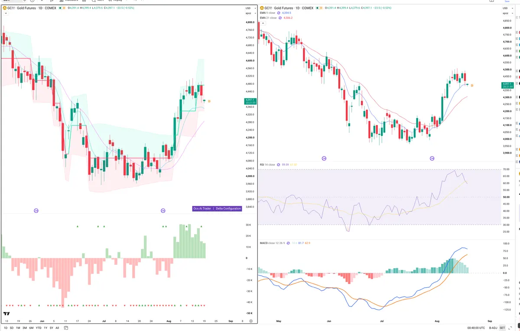Click icon beside EMA 21 close legend
Viewport: 520px width, 331px height.
click(280, 18)
